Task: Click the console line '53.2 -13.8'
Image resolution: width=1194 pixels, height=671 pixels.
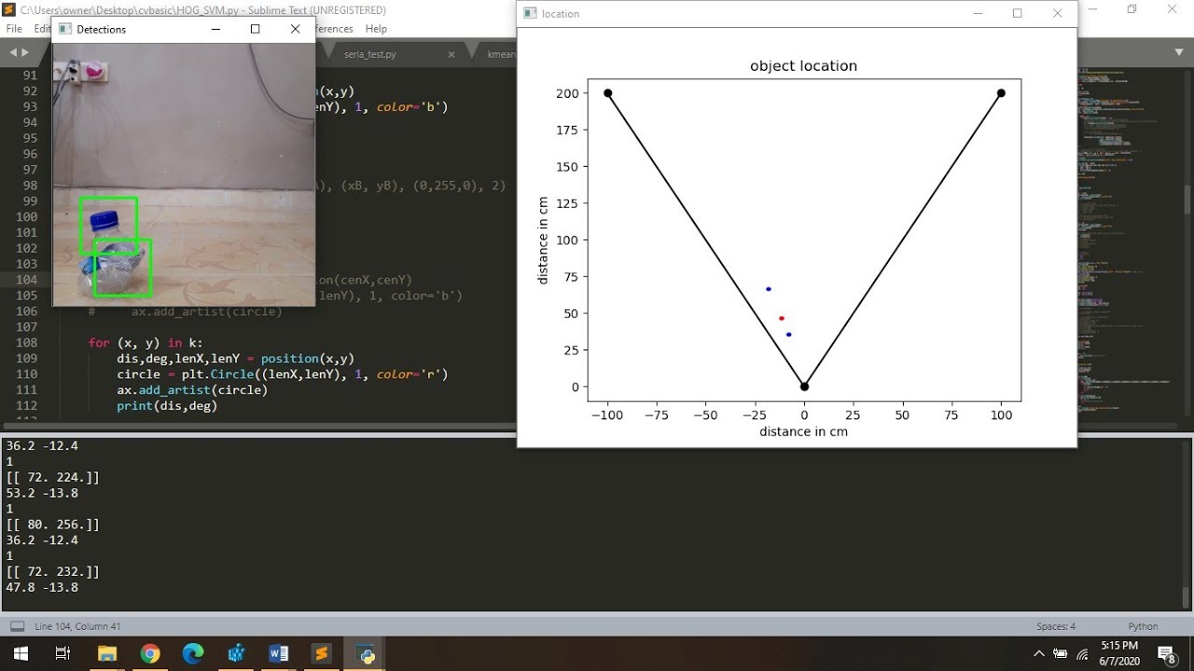Action: pyautogui.click(x=42, y=493)
